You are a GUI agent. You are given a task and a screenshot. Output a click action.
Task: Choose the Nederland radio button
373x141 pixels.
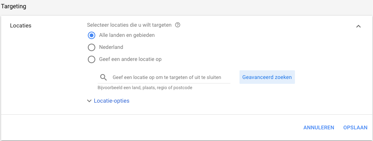click(x=91, y=47)
